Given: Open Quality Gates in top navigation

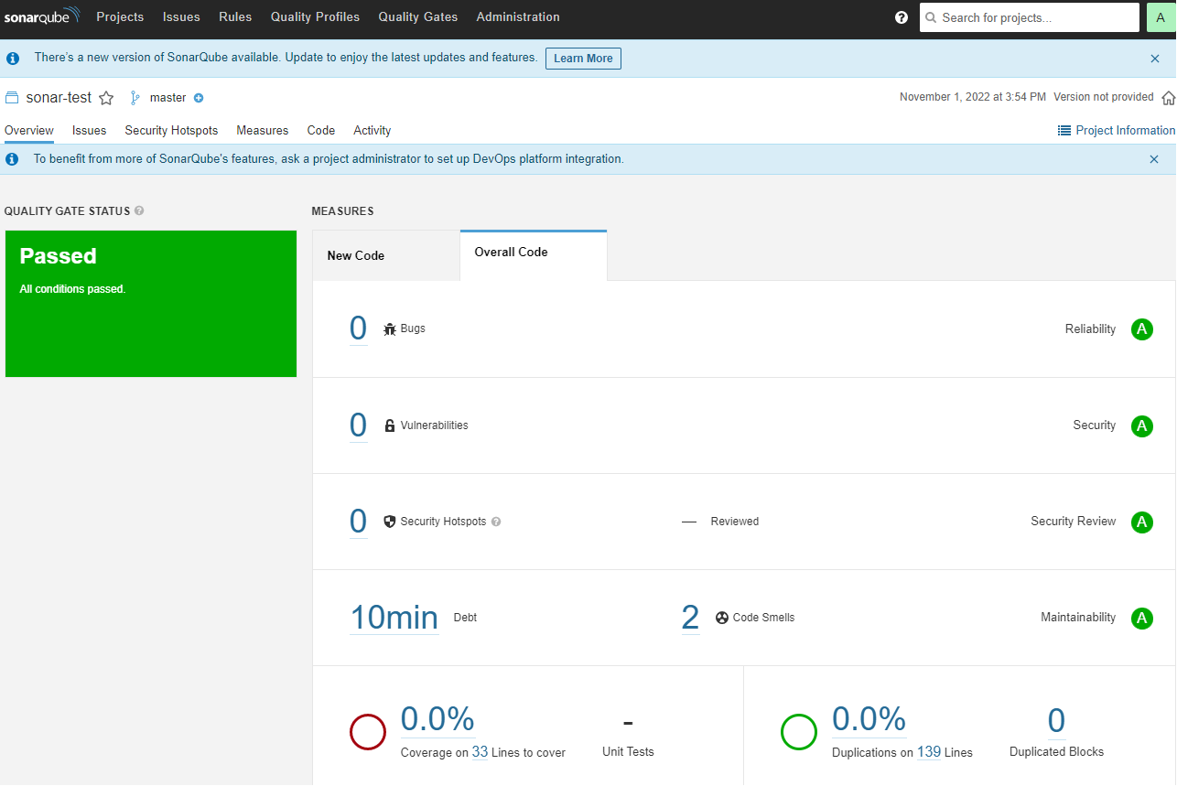Looking at the screenshot, I should (417, 17).
